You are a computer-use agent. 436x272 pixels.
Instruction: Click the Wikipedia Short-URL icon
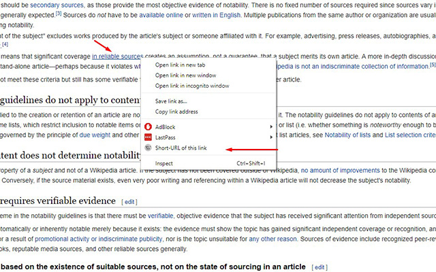pyautogui.click(x=148, y=148)
